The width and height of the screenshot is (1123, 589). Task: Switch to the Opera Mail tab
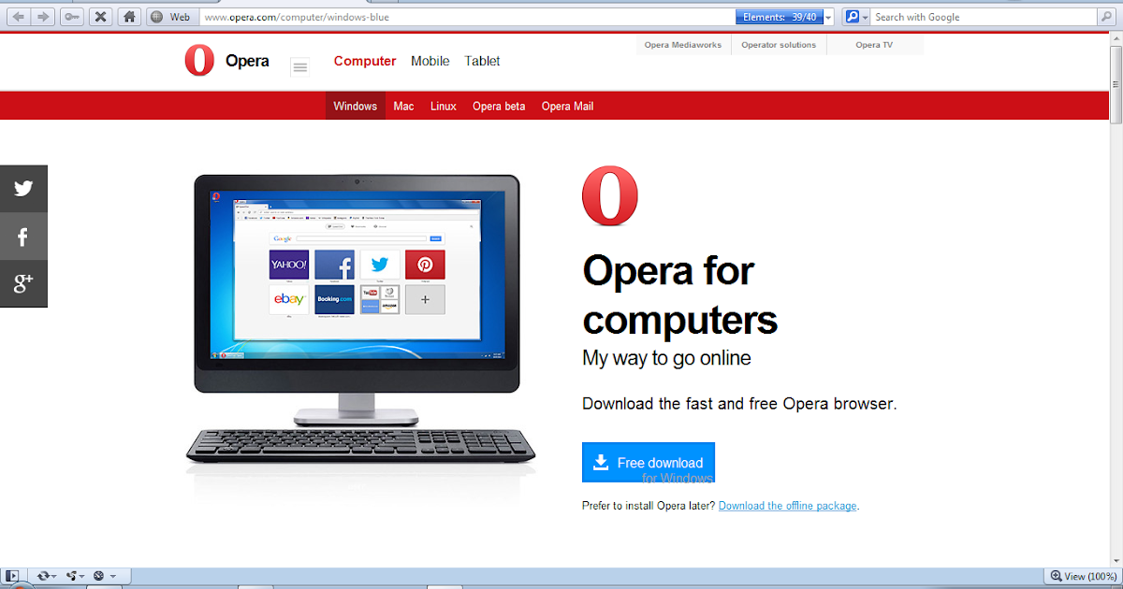[x=567, y=106]
